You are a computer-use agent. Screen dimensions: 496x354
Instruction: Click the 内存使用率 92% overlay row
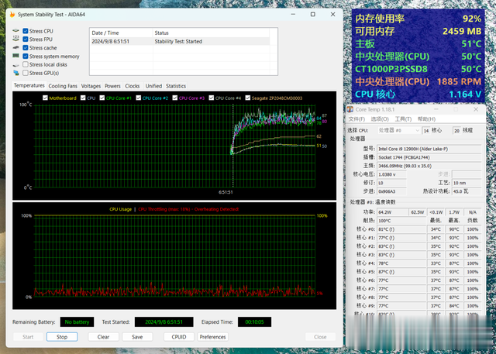click(418, 19)
